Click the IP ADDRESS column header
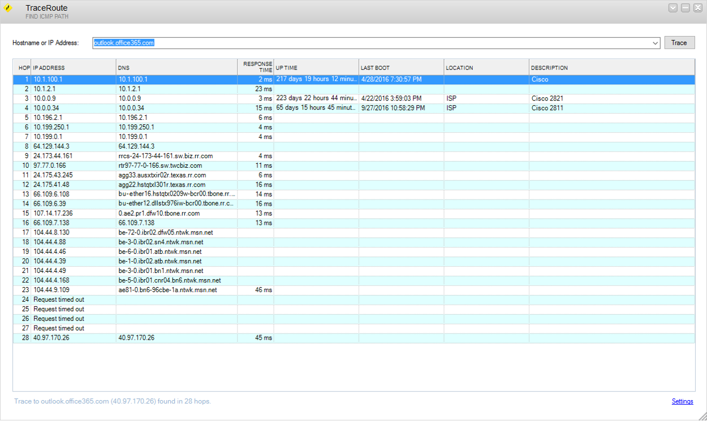This screenshot has height=421, width=707. (68, 68)
